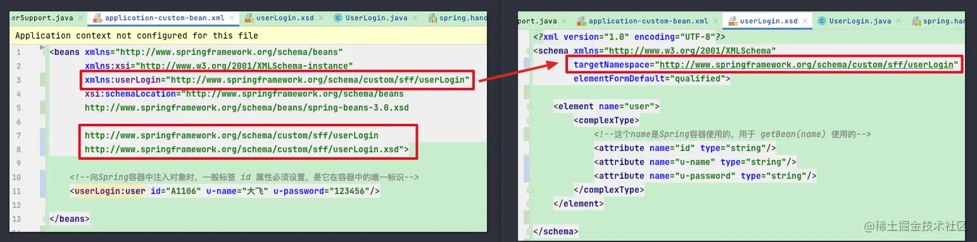Image resolution: width=977 pixels, height=242 pixels.
Task: Click the userLogin.xsd URL on line 8
Action: tap(242, 149)
